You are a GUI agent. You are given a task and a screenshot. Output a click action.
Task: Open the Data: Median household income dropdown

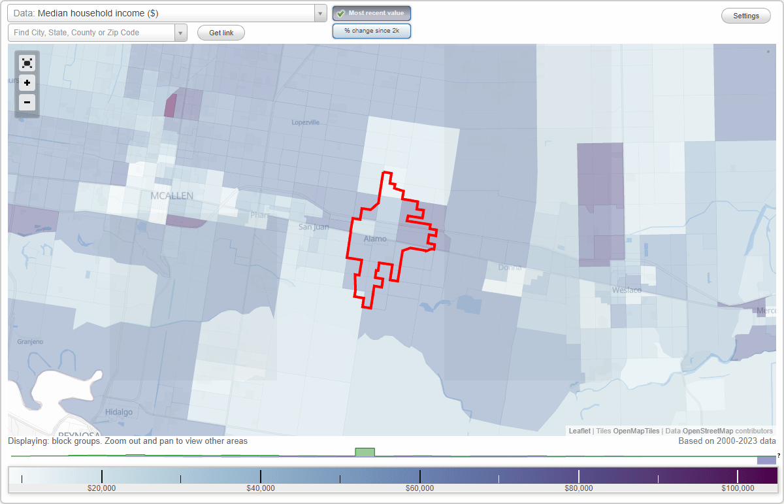click(x=163, y=13)
